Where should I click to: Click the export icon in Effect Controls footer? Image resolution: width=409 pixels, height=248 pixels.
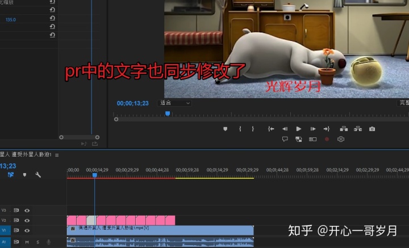click(x=95, y=144)
